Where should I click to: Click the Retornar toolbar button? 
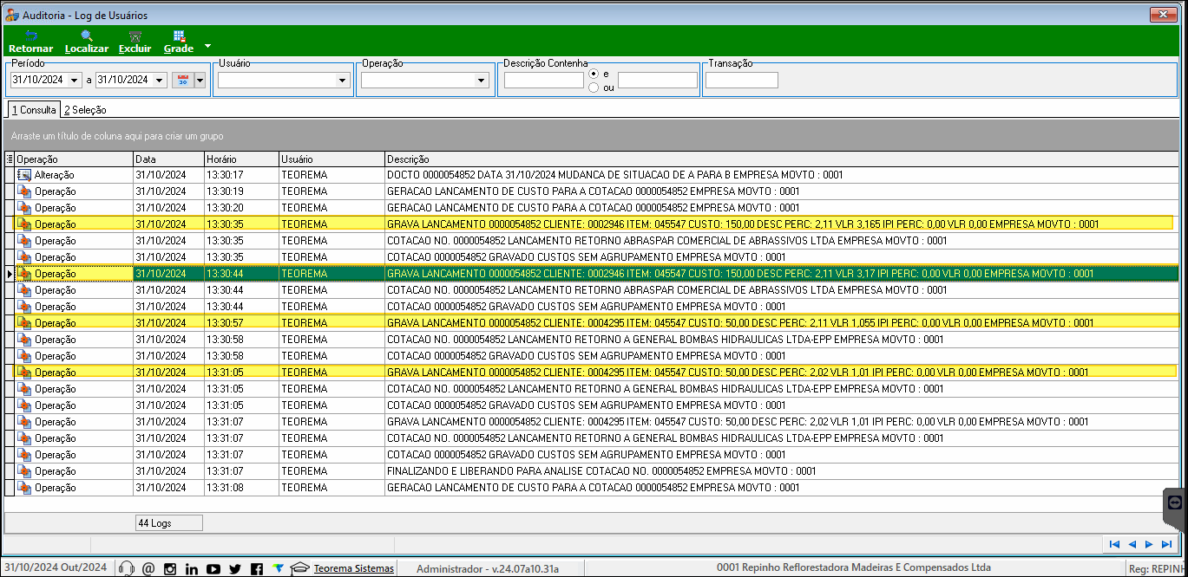pos(30,42)
